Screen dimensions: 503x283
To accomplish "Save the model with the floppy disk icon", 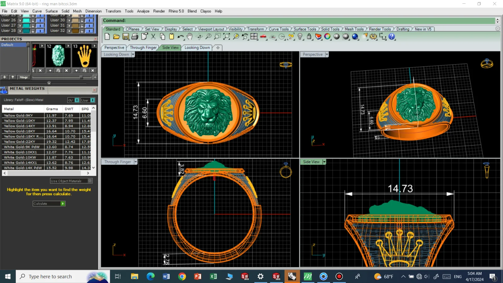I will pos(126,36).
